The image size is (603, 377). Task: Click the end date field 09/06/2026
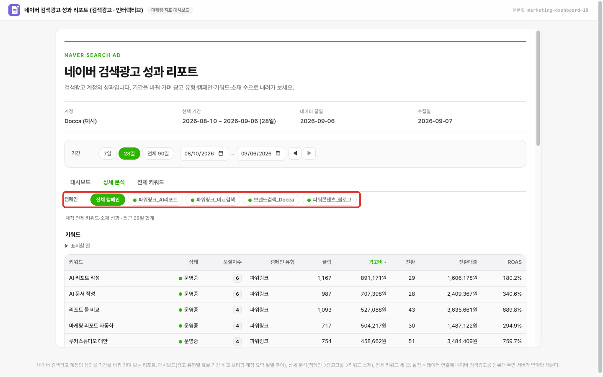pyautogui.click(x=261, y=154)
